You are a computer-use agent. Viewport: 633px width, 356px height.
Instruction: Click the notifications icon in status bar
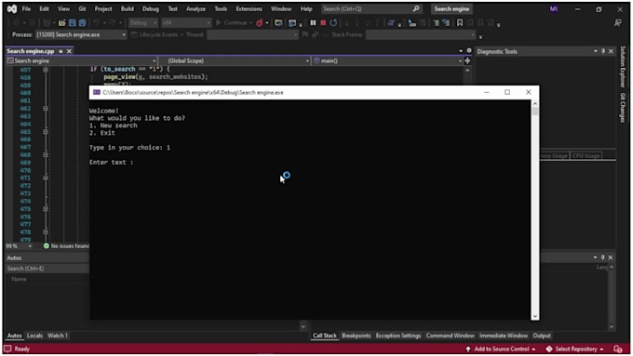pos(618,349)
